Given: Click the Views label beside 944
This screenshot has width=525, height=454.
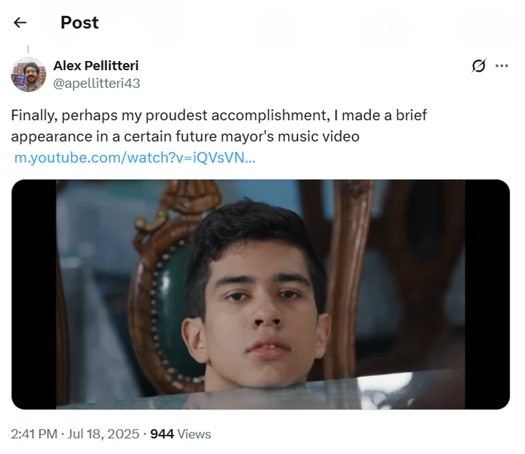Looking at the screenshot, I should 194,434.
